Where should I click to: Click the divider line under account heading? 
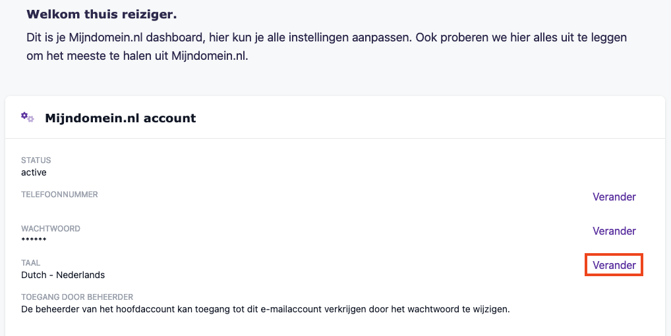pyautogui.click(x=335, y=138)
